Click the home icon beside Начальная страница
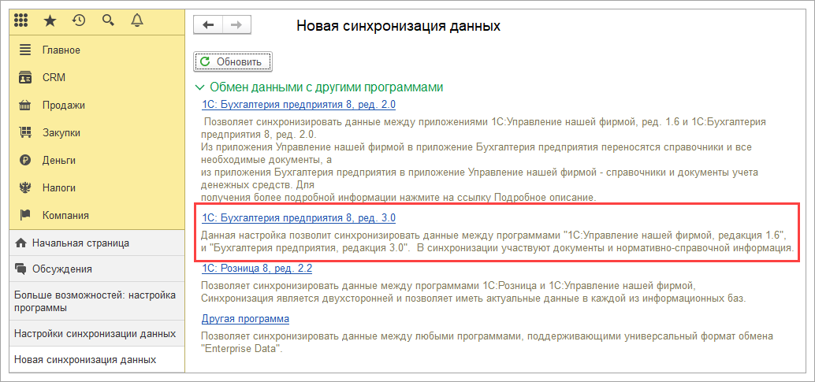 pyautogui.click(x=20, y=243)
